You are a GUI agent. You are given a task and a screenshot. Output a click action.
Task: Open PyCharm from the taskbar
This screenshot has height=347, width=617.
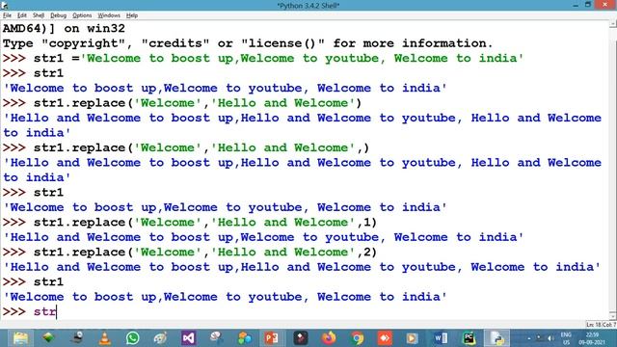tap(469, 338)
